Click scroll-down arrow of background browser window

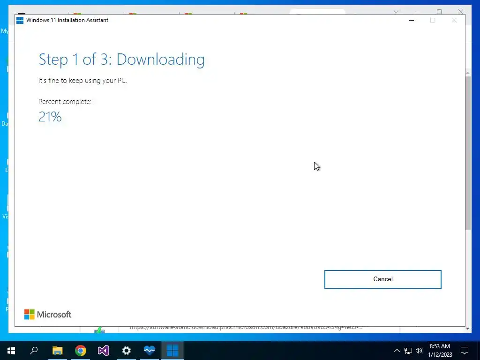click(x=468, y=329)
